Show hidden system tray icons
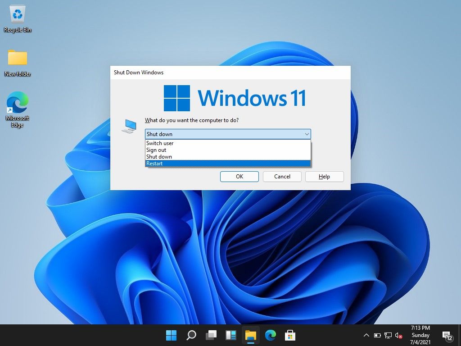The image size is (461, 346). 366,335
